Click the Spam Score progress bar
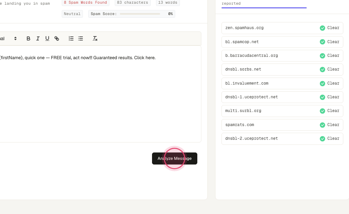This screenshot has width=349, height=214. (140, 14)
